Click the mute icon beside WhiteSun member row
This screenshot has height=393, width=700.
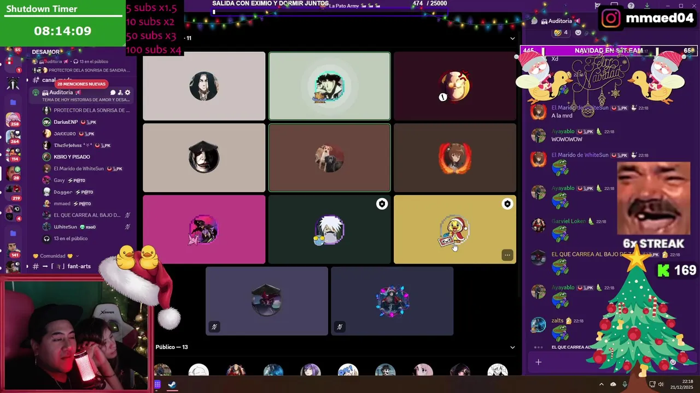click(127, 227)
